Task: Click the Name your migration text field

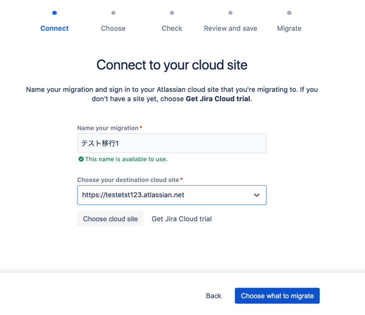Action: tap(172, 143)
